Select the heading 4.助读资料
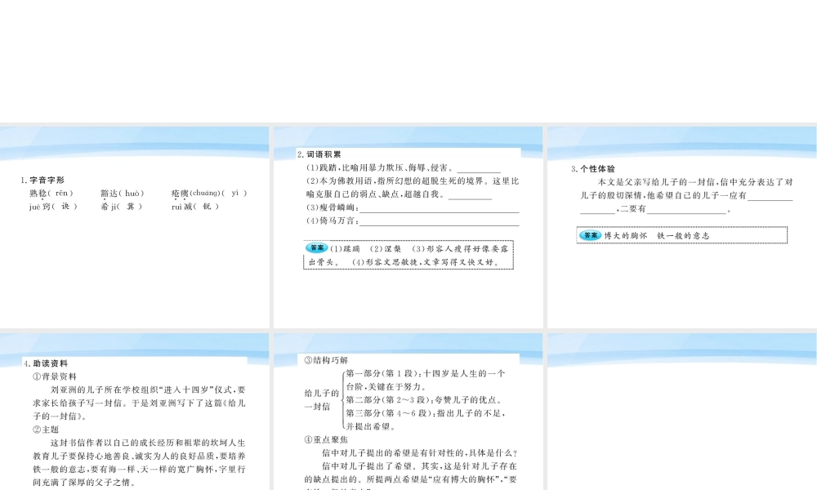This screenshot has height=490, width=817. coord(45,363)
